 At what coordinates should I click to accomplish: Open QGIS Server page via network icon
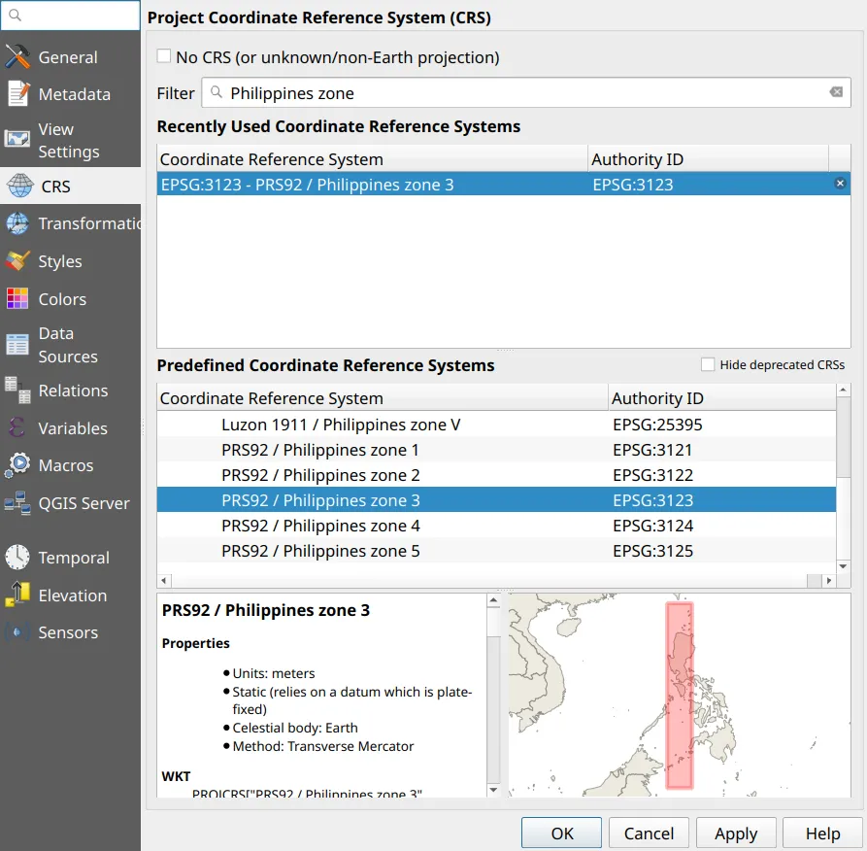tap(17, 503)
